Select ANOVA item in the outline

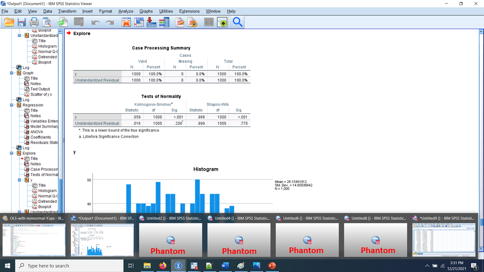point(37,132)
